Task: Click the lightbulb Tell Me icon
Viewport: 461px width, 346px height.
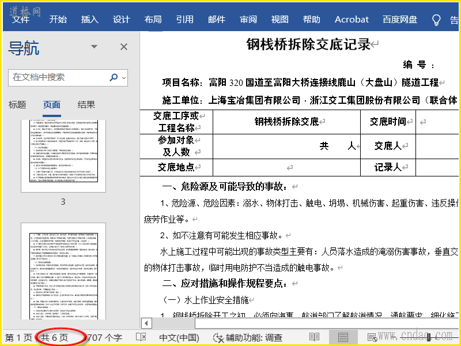Action: pyautogui.click(x=437, y=20)
